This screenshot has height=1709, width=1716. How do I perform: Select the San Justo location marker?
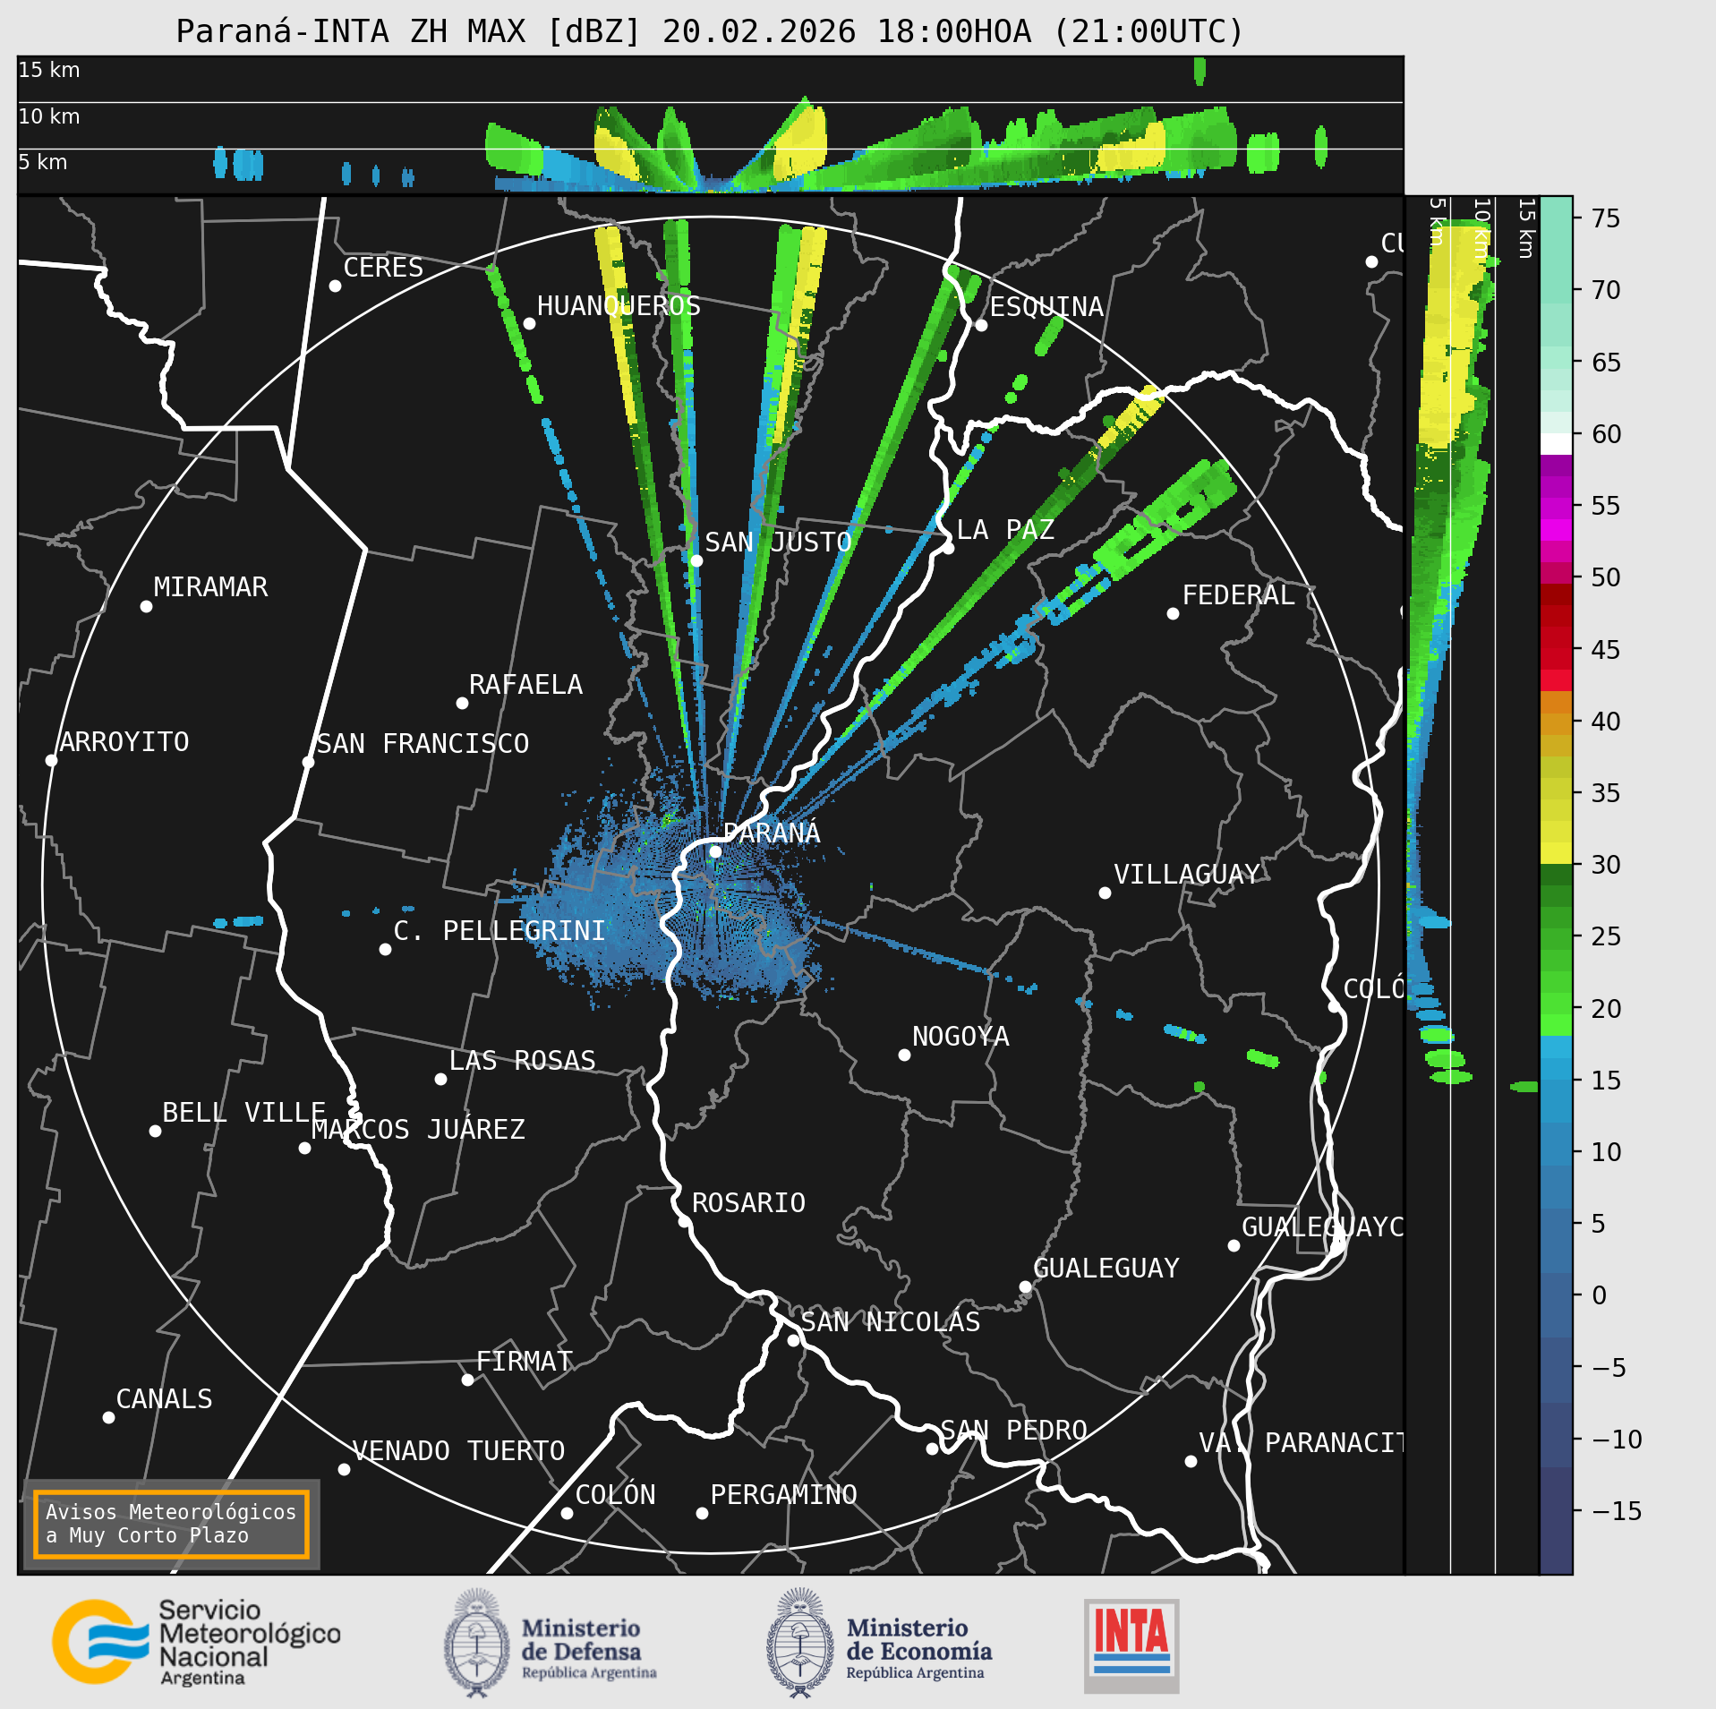pos(696,560)
